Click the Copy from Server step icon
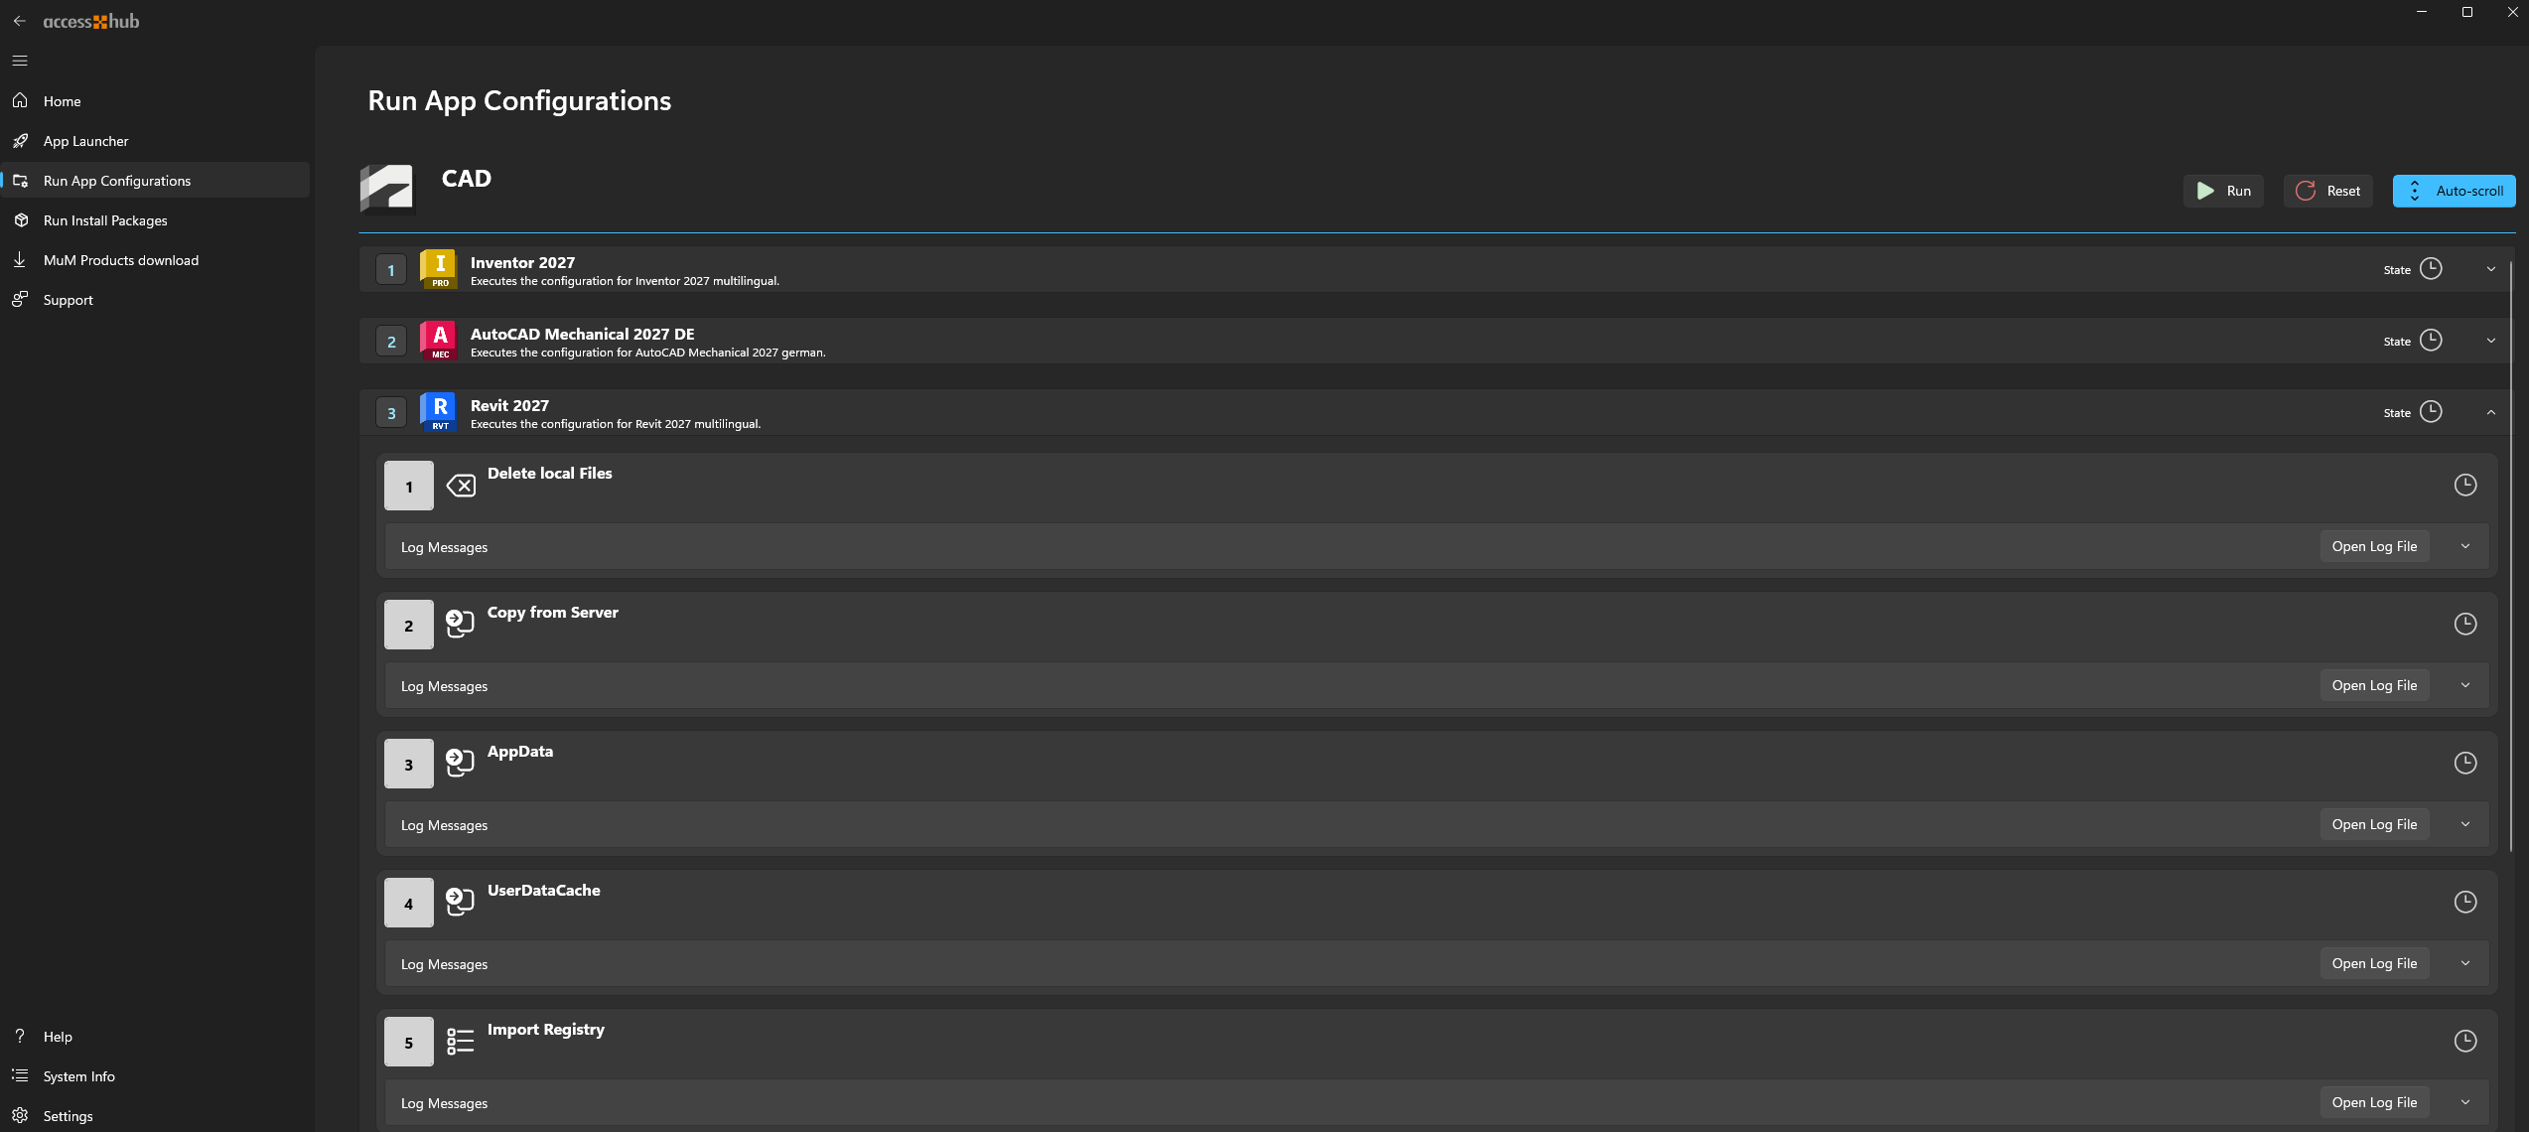 pyautogui.click(x=460, y=624)
